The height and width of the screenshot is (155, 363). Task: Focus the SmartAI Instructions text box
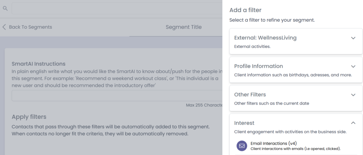coord(117,96)
